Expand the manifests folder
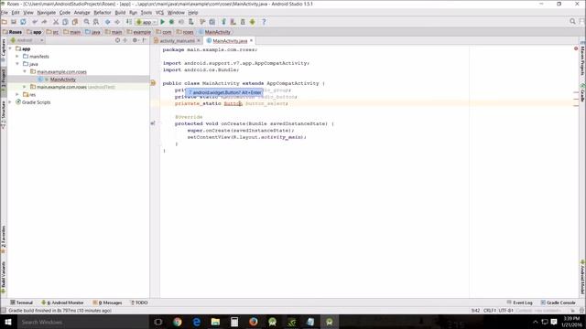The image size is (586, 329). point(17,57)
